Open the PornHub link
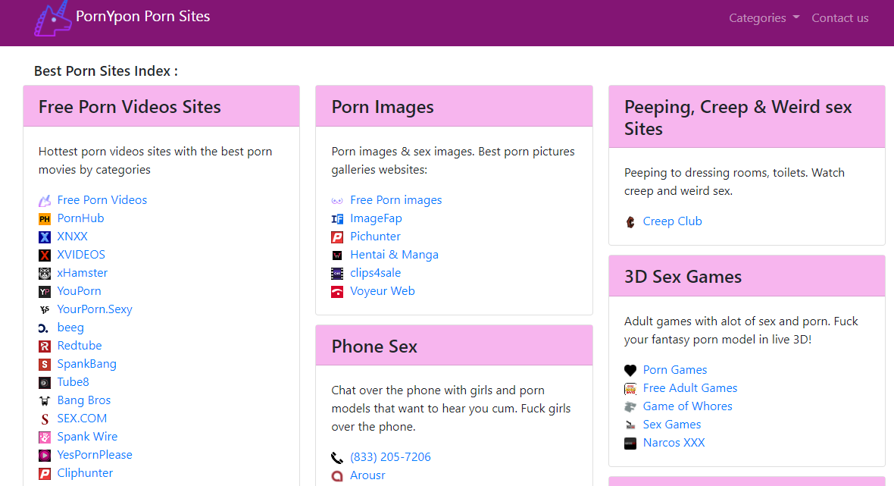Viewport: 894px width, 486px height. click(x=80, y=218)
